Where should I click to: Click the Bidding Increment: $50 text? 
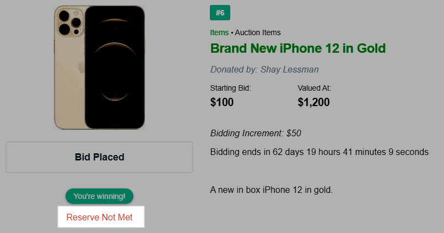point(256,133)
